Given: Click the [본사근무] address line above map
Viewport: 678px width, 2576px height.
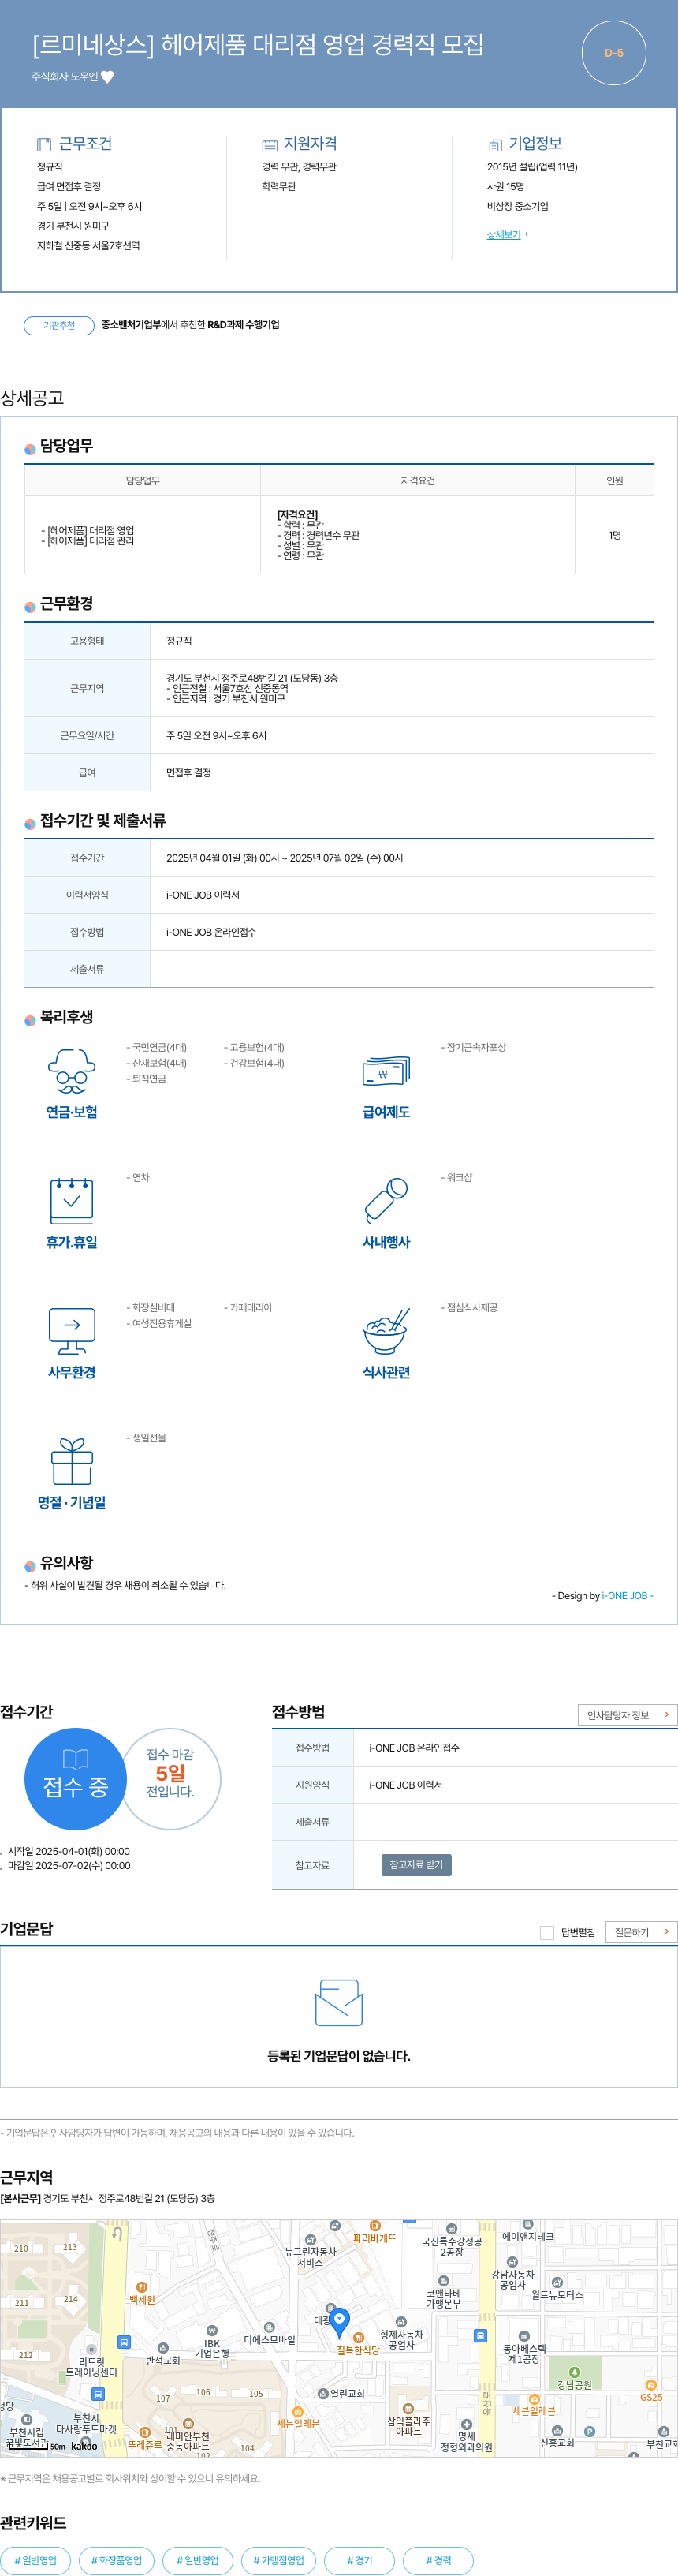Looking at the screenshot, I should pos(108,2198).
